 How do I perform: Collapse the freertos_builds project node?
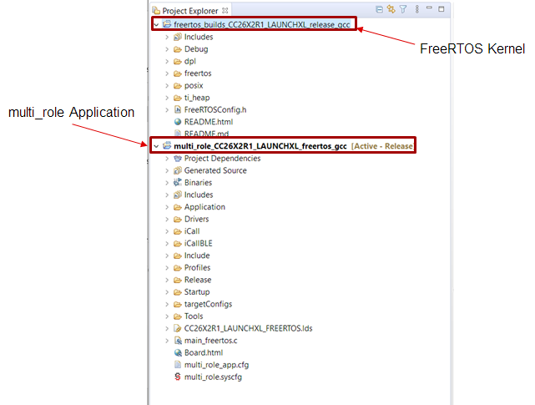click(x=156, y=25)
